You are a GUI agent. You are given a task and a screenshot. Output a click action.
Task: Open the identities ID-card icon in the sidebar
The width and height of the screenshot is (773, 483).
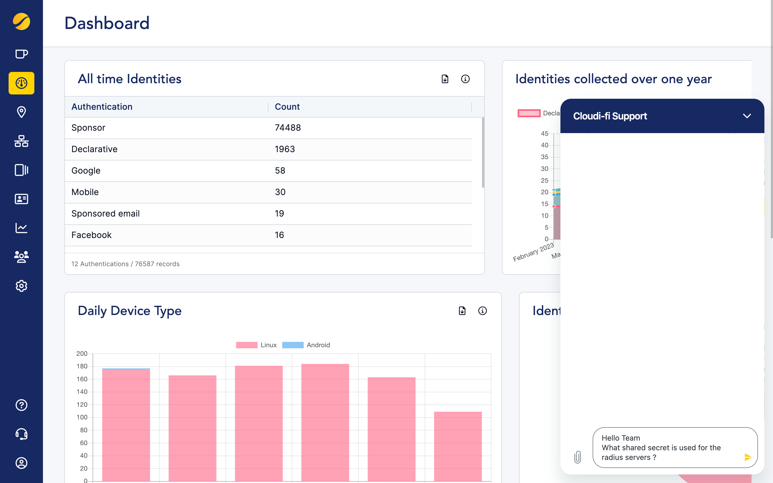coord(21,199)
